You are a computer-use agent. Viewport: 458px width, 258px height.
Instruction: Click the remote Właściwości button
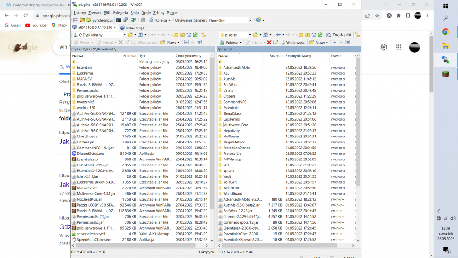[292, 42]
